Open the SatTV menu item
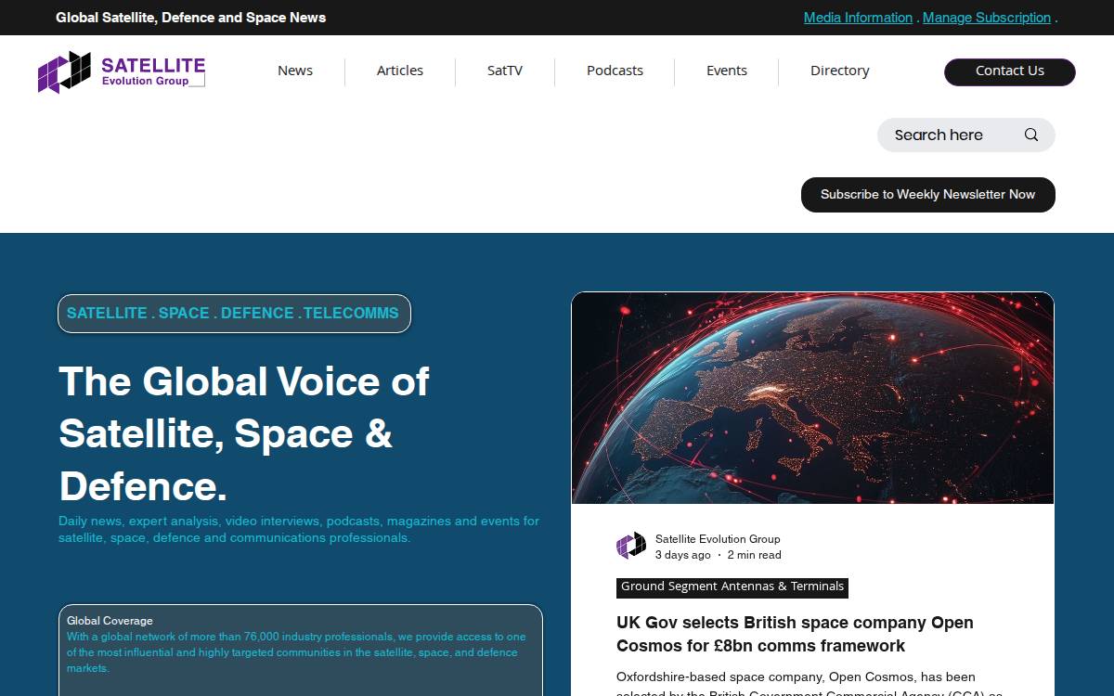This screenshot has width=1114, height=696. coord(505,71)
